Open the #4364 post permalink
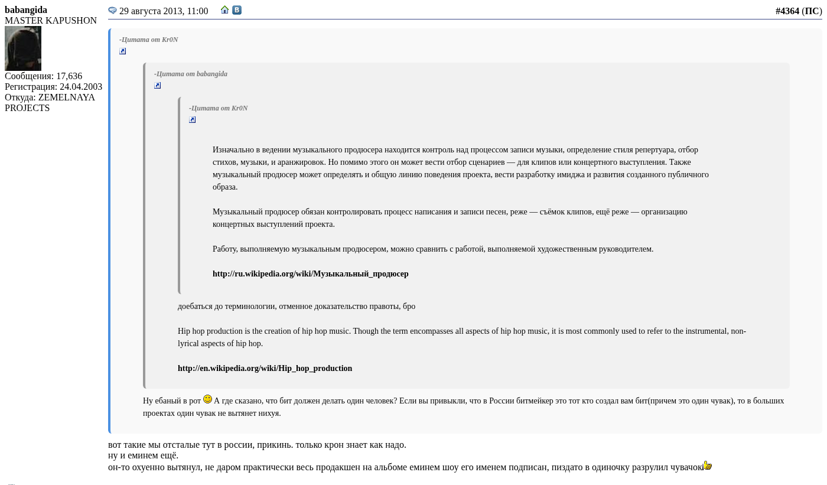827x485 pixels. coord(787,11)
